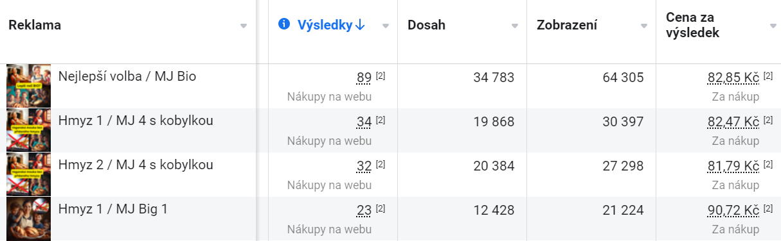The image size is (781, 241).
Task: Open the Nejlepší volba / MJ Bio thumbnail
Action: (29, 86)
